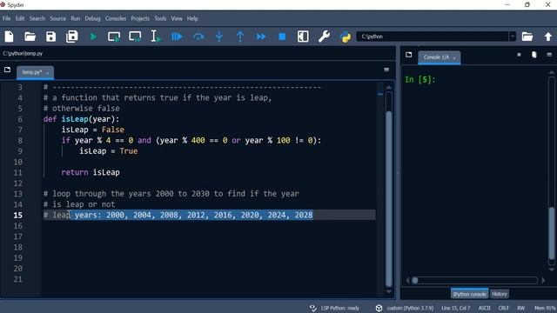The height and width of the screenshot is (313, 557).
Task: Click the LSP Python status icon
Action: 313,308
